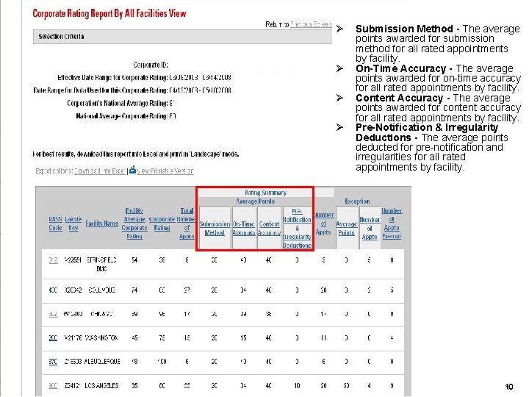The width and height of the screenshot is (529, 397).
Task: Click the LOS ANGELES facility name cell
Action: (x=101, y=385)
